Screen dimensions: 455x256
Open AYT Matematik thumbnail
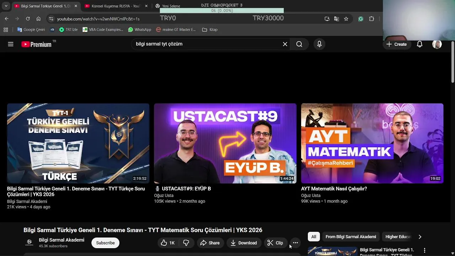[372, 143]
